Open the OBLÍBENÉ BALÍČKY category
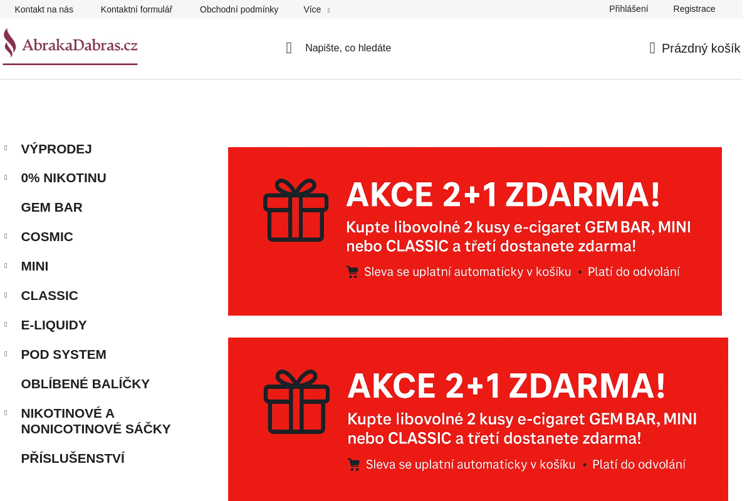 click(x=85, y=384)
